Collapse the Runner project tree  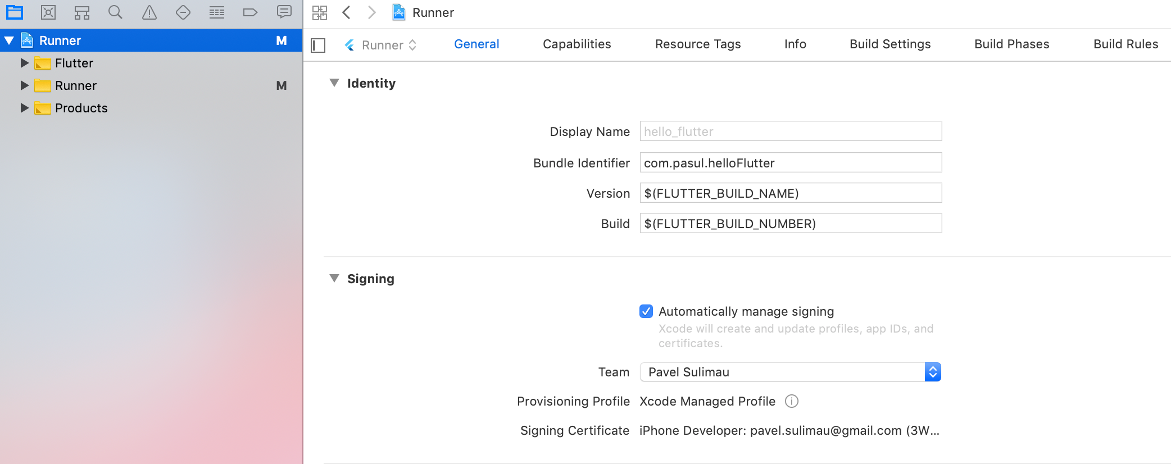click(9, 40)
